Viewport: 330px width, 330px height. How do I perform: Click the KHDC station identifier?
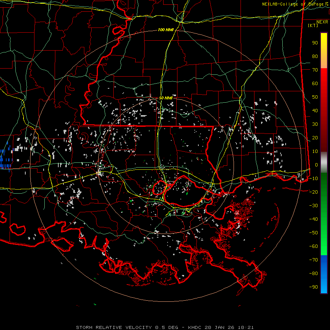point(195,327)
